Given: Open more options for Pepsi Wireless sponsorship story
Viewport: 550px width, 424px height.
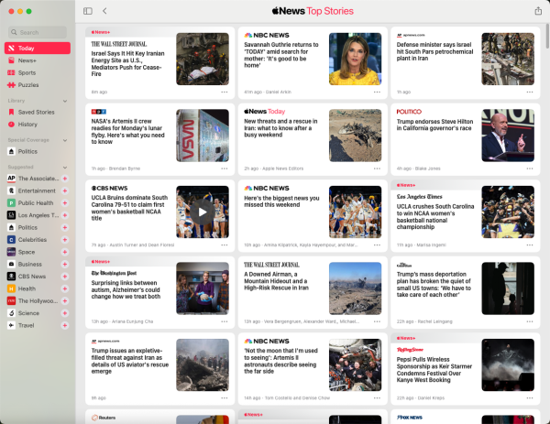Looking at the screenshot, I should click(x=529, y=398).
